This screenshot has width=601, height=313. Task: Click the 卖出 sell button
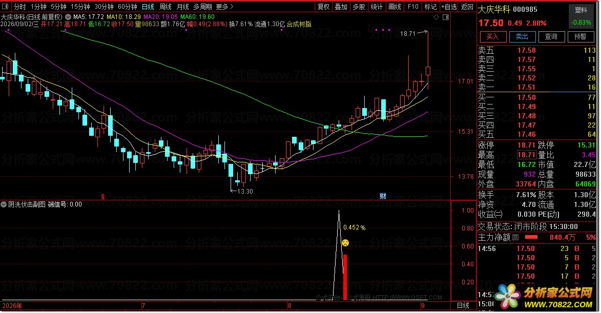(522, 37)
